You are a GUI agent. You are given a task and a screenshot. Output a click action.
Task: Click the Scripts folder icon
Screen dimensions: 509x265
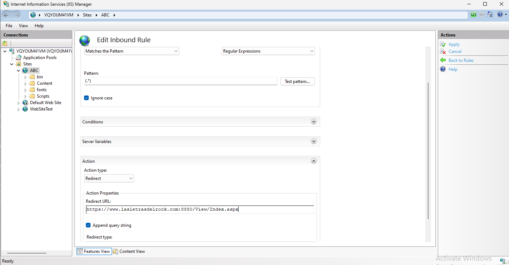[x=32, y=96]
